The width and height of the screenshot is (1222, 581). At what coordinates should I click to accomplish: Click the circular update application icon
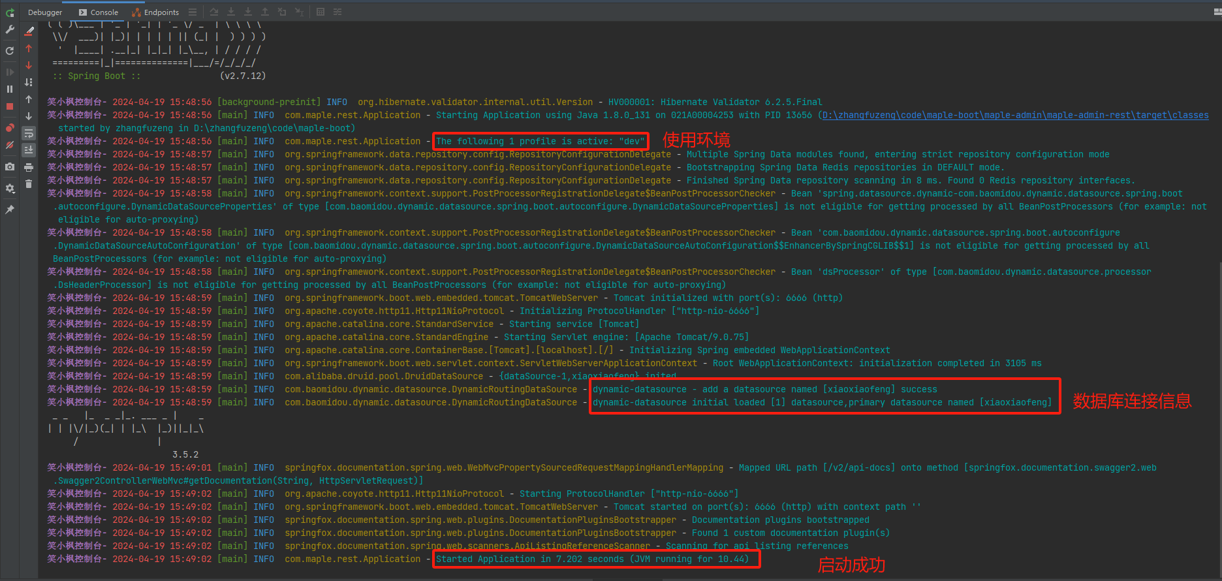pyautogui.click(x=10, y=50)
